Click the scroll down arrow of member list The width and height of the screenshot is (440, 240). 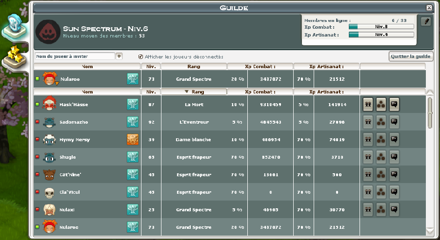point(430,230)
